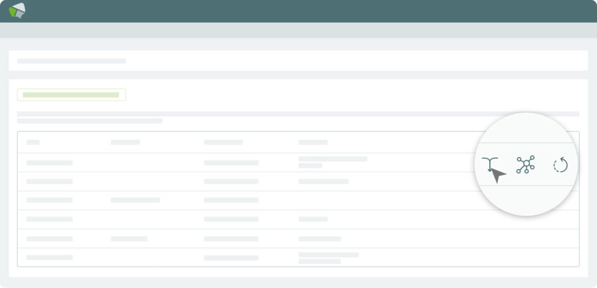This screenshot has width=597, height=288.
Task: Click the merge arrow icon in magnified circle
Action: point(490,165)
